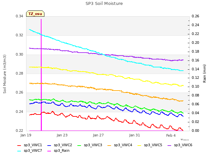209x157 pixels.
Task: Toggle sp3_VWC1 series in the legend
Action: [30, 145]
